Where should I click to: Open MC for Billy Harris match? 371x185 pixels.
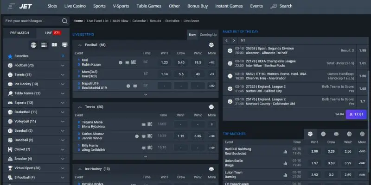click(x=150, y=148)
